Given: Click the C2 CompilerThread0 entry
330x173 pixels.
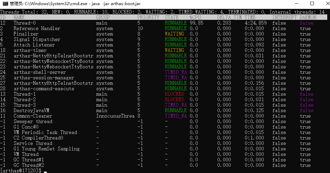Looking at the screenshot, I should coord(38,138).
